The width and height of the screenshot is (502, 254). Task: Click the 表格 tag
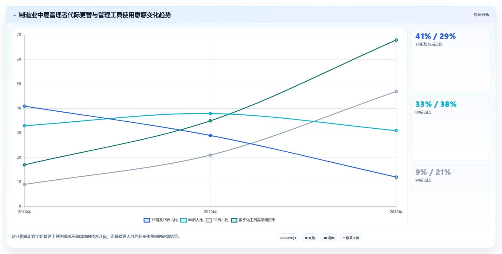click(x=310, y=238)
